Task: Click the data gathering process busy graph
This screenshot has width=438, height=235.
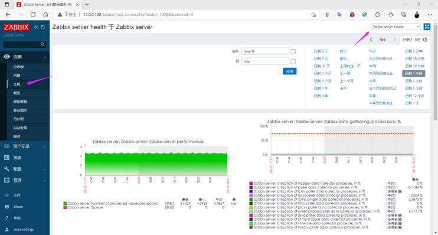Action: click(342, 141)
